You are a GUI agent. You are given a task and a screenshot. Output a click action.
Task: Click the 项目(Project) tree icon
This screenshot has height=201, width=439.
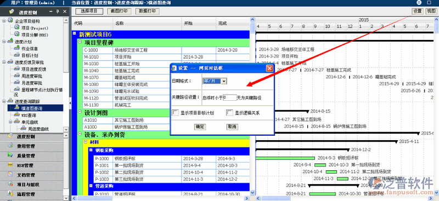[17, 28]
